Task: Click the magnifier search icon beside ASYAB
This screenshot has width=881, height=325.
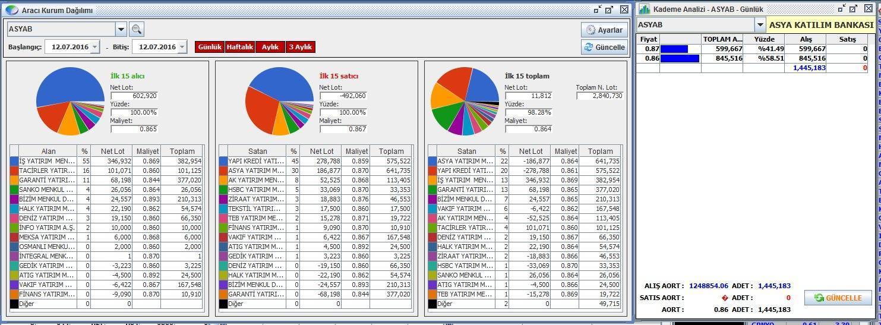Action: (x=137, y=29)
